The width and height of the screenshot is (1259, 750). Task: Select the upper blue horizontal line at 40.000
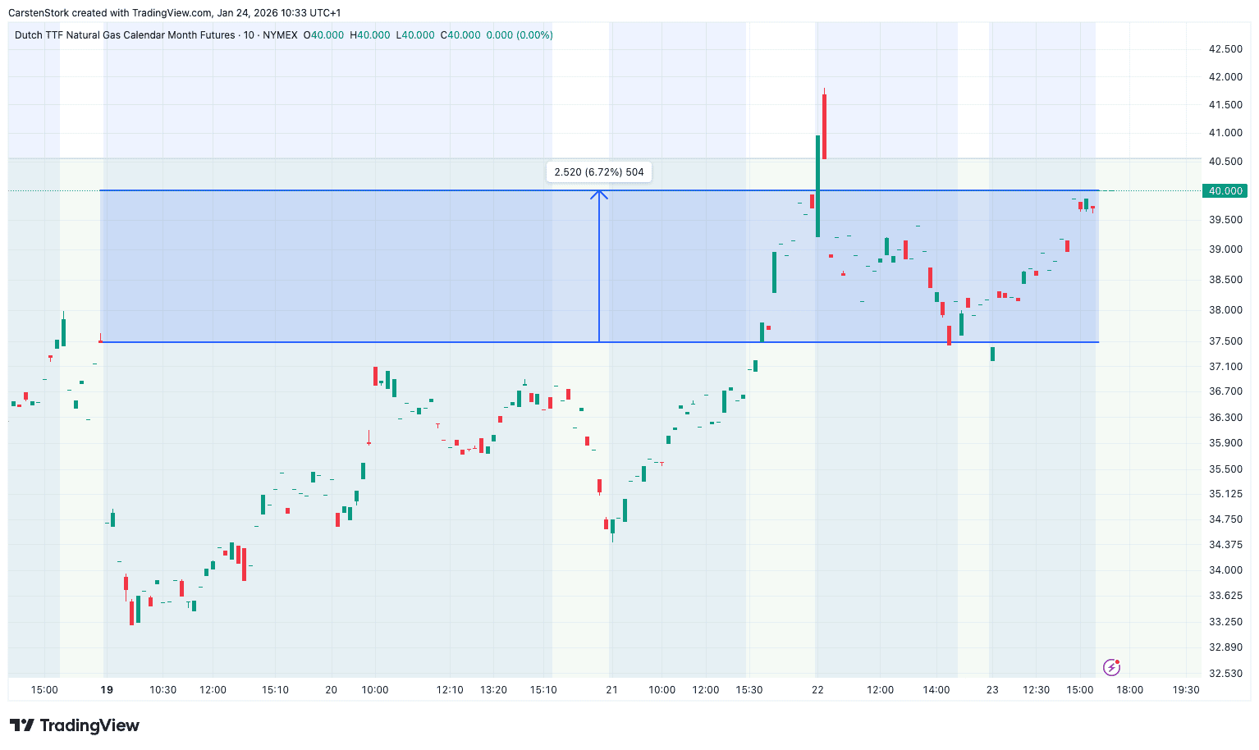328,190
